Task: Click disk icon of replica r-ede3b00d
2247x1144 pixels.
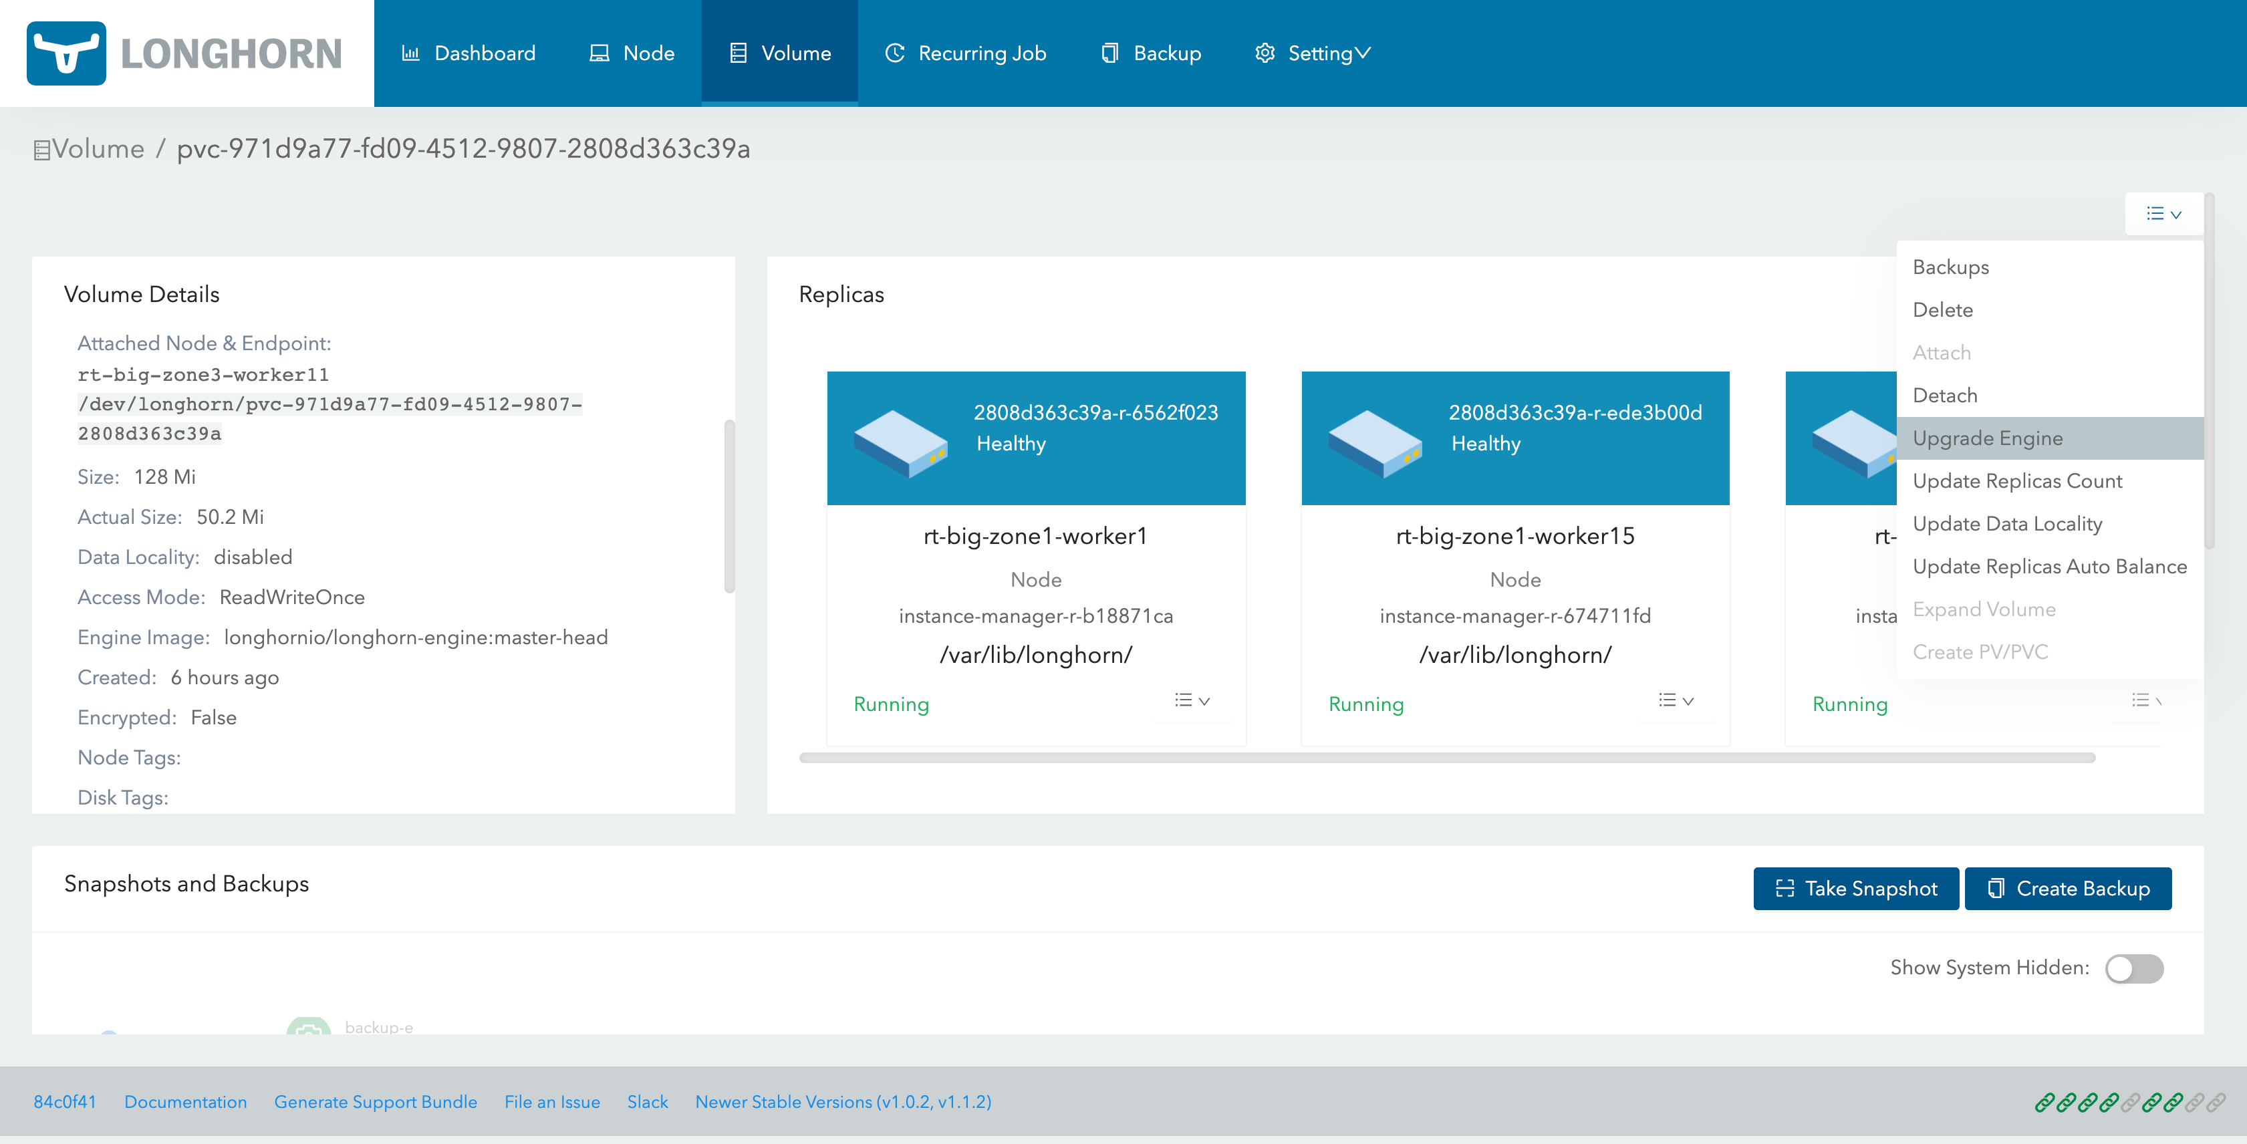Action: pyautogui.click(x=1375, y=442)
